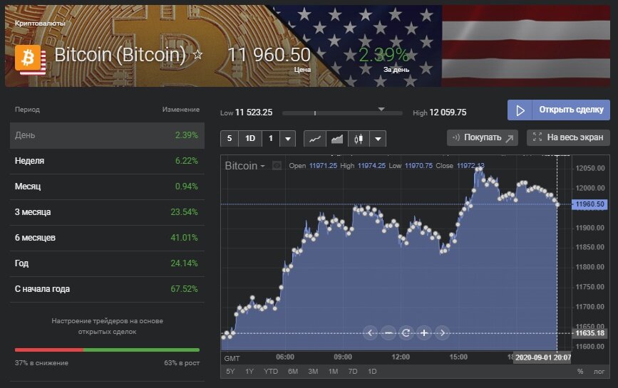Screen dimensions: 618x388
Task: Toggle percent scale on the chart
Action: click(x=580, y=372)
